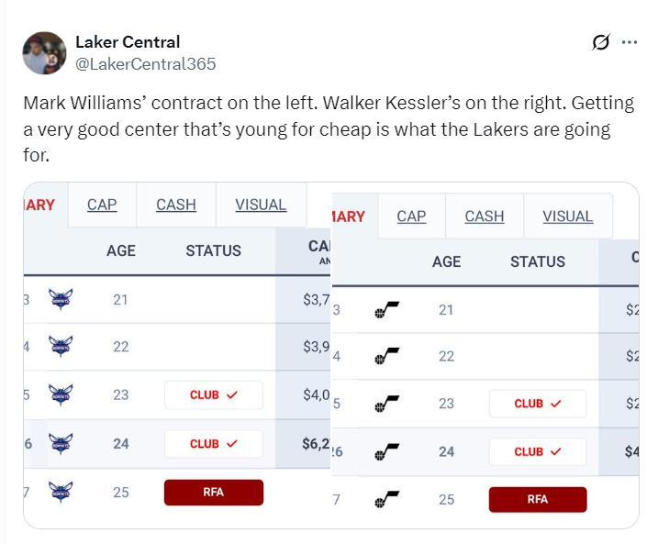Click Hornets logo in age 21 row
The width and height of the screenshot is (647, 544).
pos(61,299)
